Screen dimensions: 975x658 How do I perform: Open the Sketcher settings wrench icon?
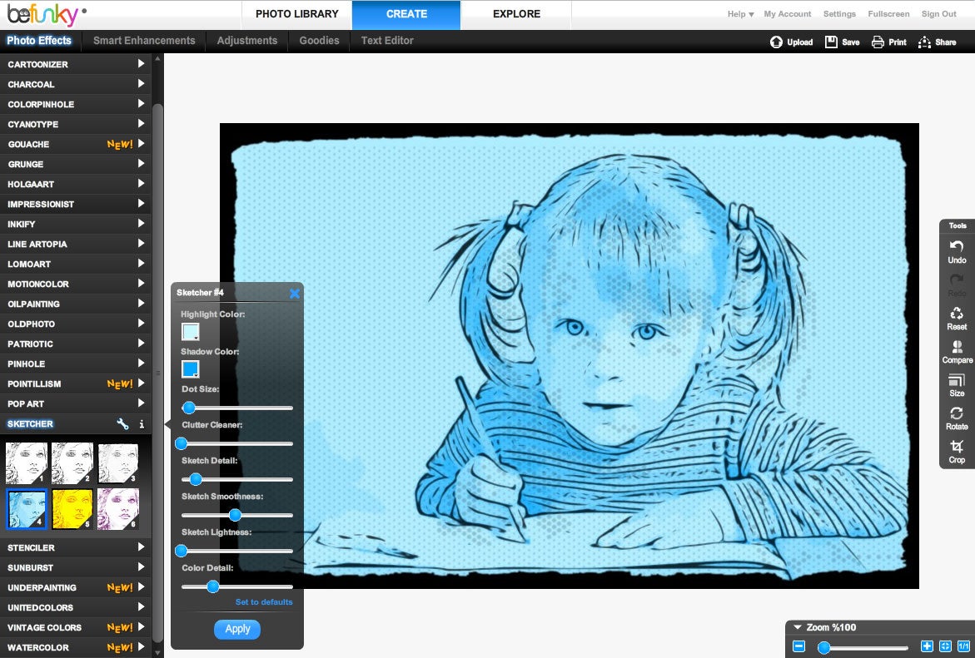122,423
